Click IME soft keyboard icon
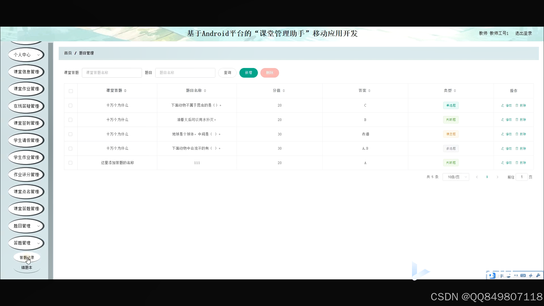This screenshot has height=306, width=544. point(523,275)
